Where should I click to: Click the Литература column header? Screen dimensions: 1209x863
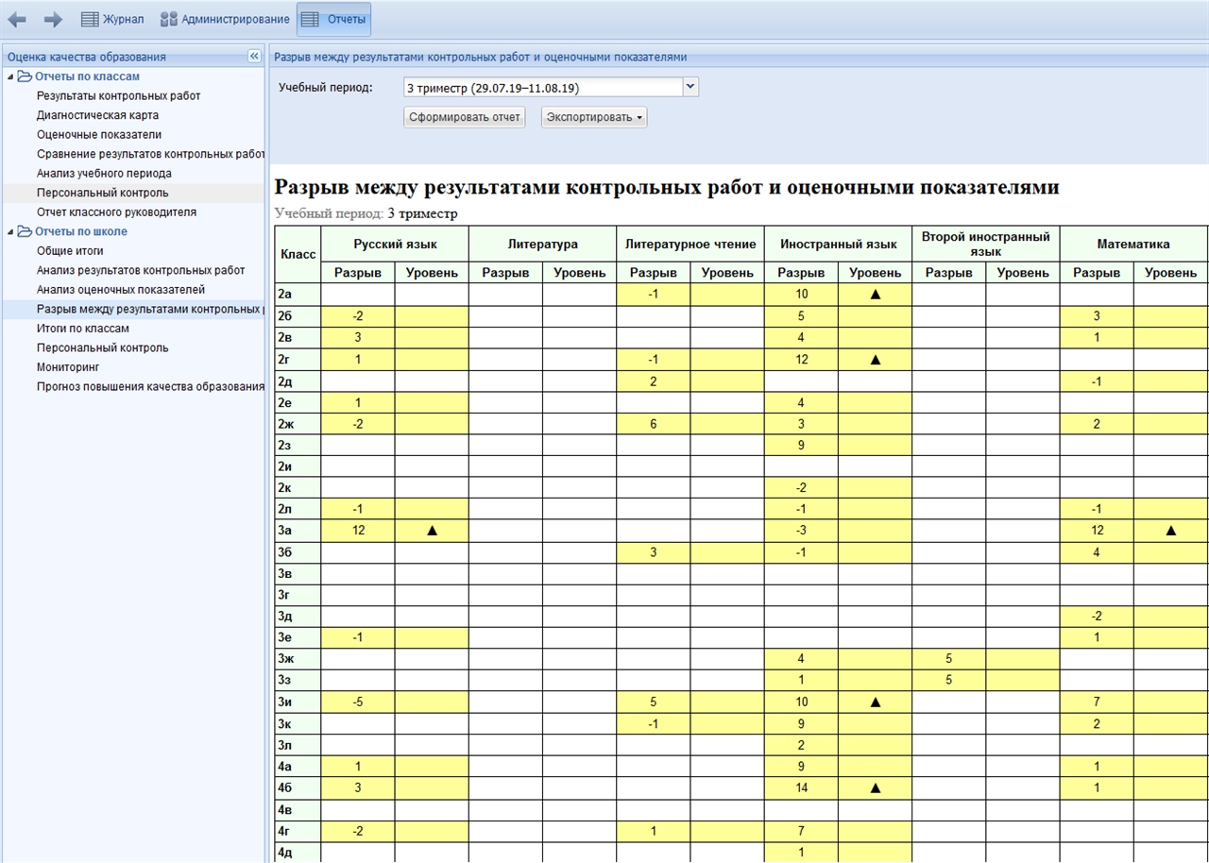[x=542, y=244]
